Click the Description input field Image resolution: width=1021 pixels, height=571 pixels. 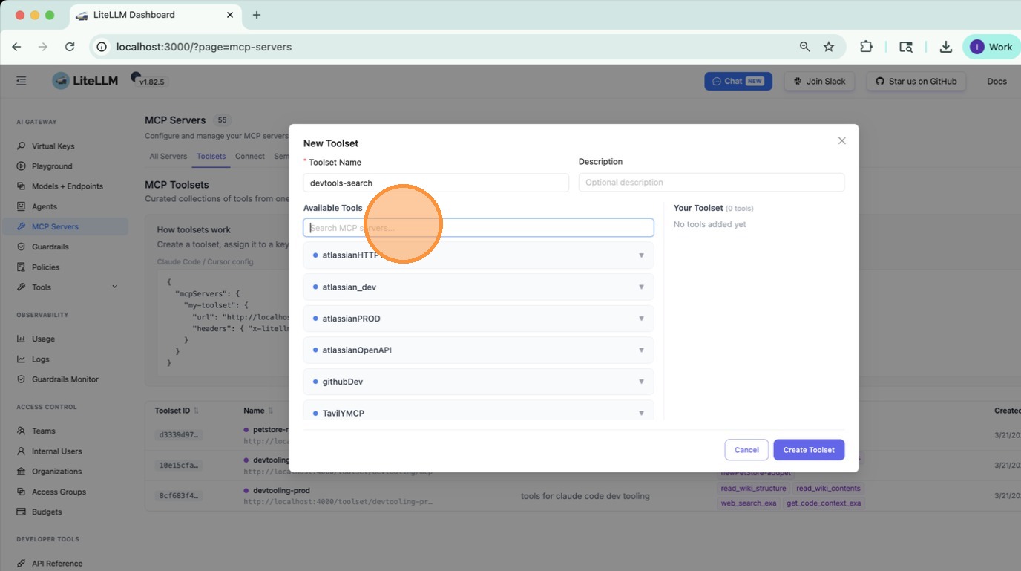pos(711,183)
